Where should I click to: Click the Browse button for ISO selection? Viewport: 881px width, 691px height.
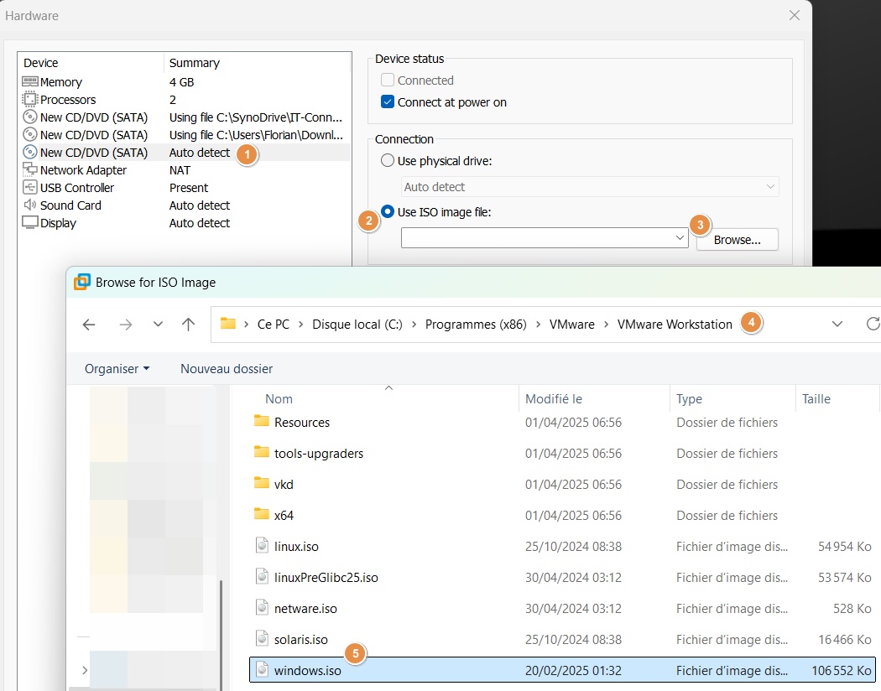coord(737,239)
